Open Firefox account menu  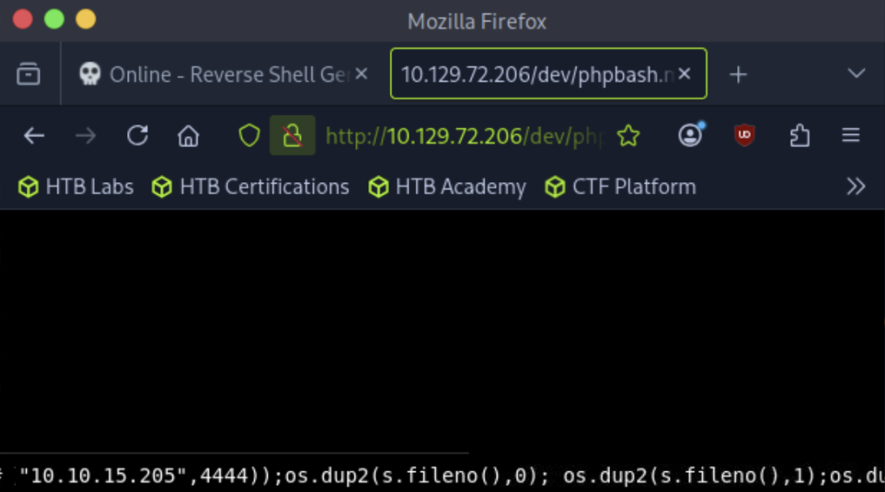point(691,136)
